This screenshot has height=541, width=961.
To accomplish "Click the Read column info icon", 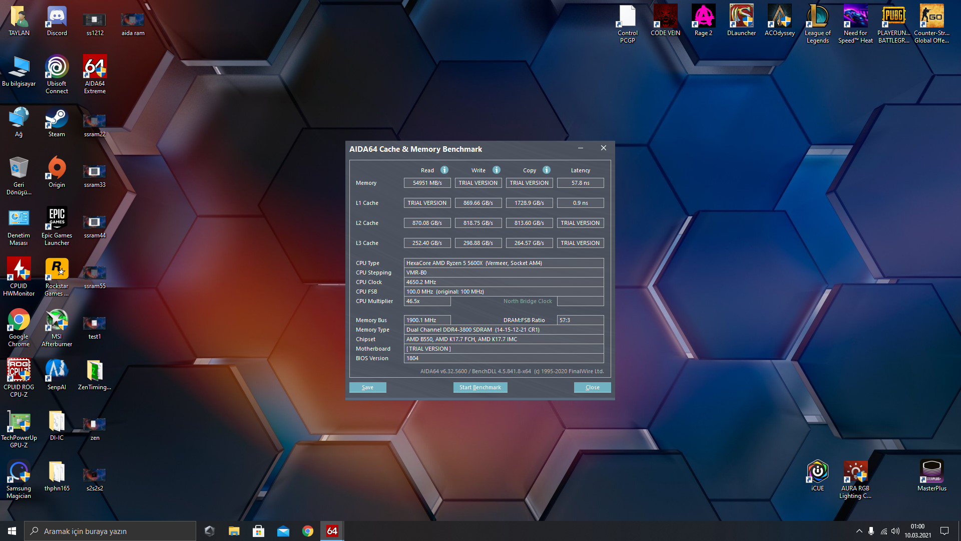I will point(444,170).
